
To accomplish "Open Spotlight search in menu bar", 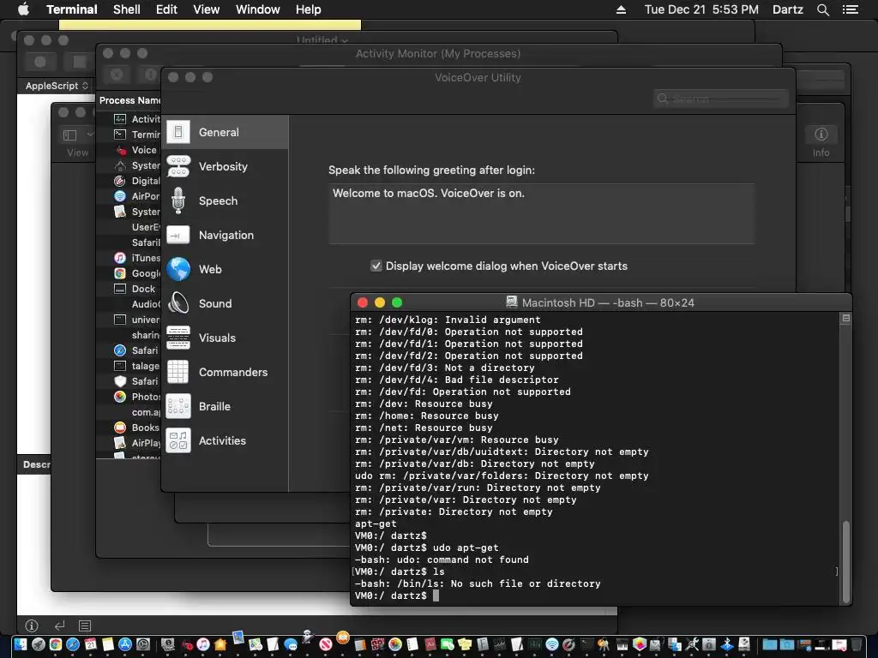I will click(x=822, y=9).
